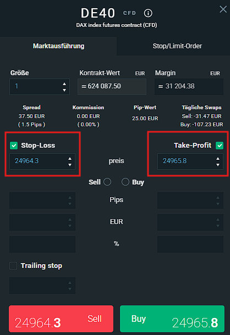
Task: Click the green Buy 24965.8 button
Action: coord(172,319)
